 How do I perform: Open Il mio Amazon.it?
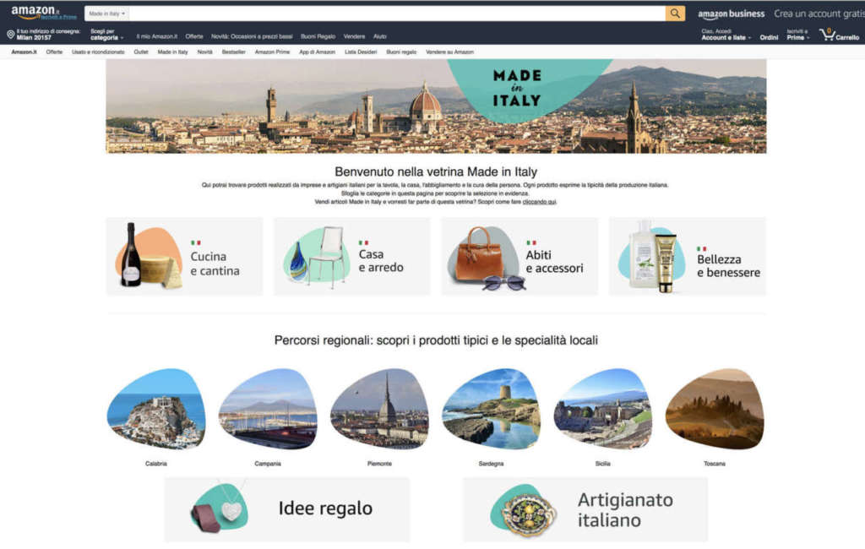pyautogui.click(x=156, y=36)
